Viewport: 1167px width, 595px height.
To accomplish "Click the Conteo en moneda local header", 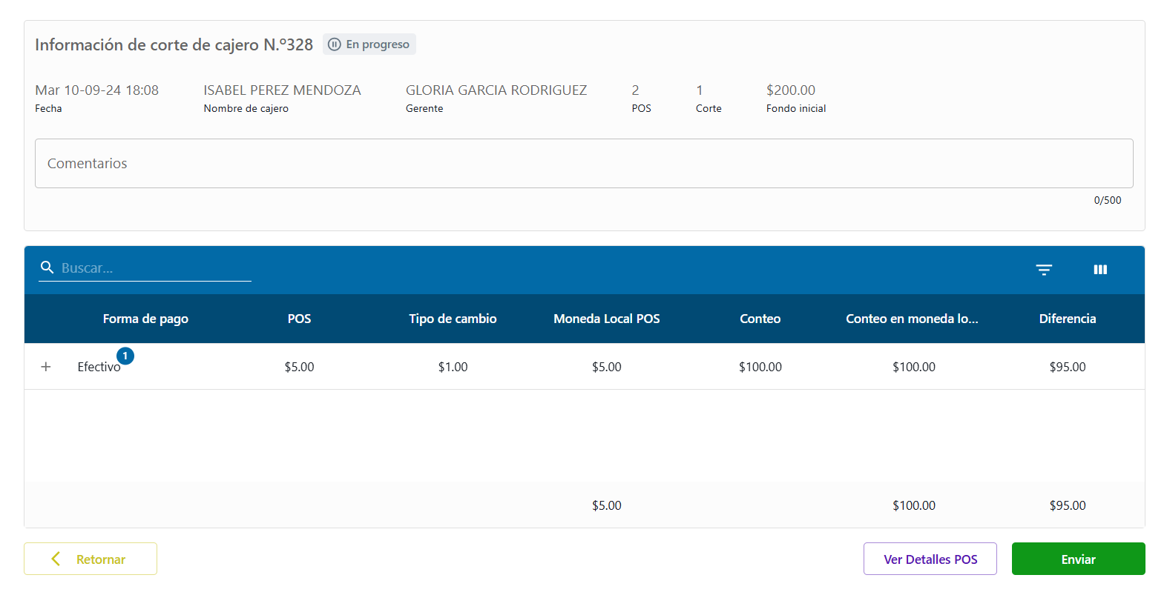I will click(x=912, y=319).
